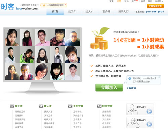Play the 雇员入门 employee intro video
168x134 pixels.
click(149, 124)
